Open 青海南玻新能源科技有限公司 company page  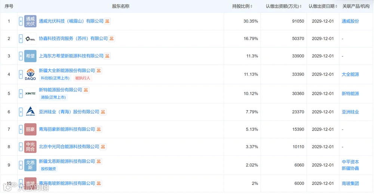point(67,183)
